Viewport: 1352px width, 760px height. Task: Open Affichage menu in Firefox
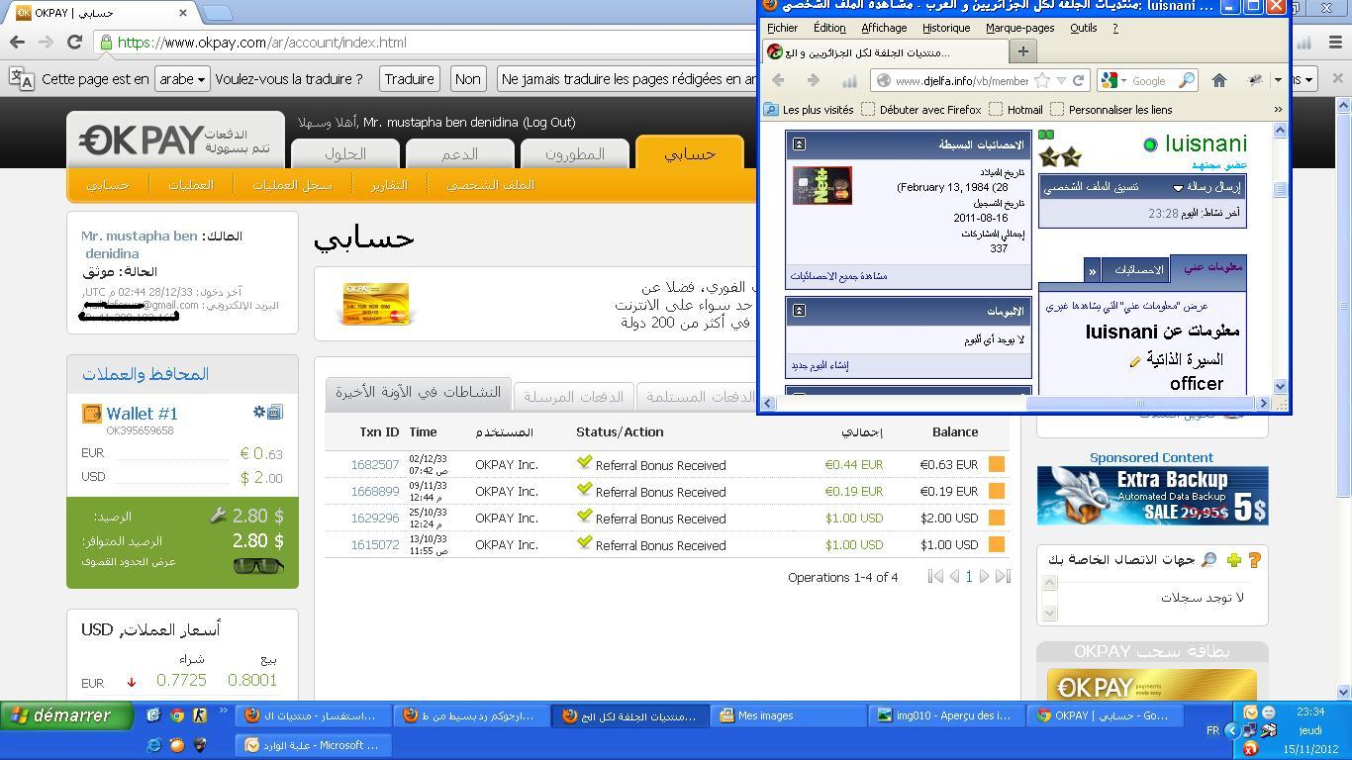(x=884, y=28)
